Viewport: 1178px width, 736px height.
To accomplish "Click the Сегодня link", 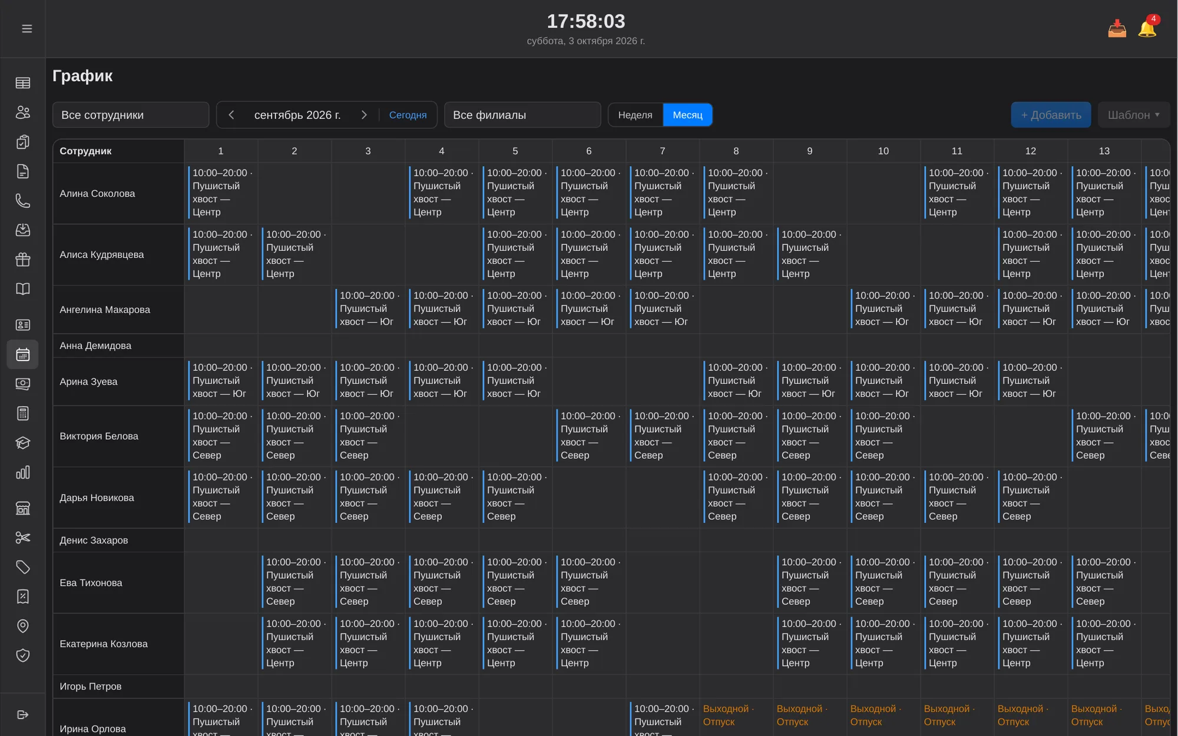I will [408, 115].
